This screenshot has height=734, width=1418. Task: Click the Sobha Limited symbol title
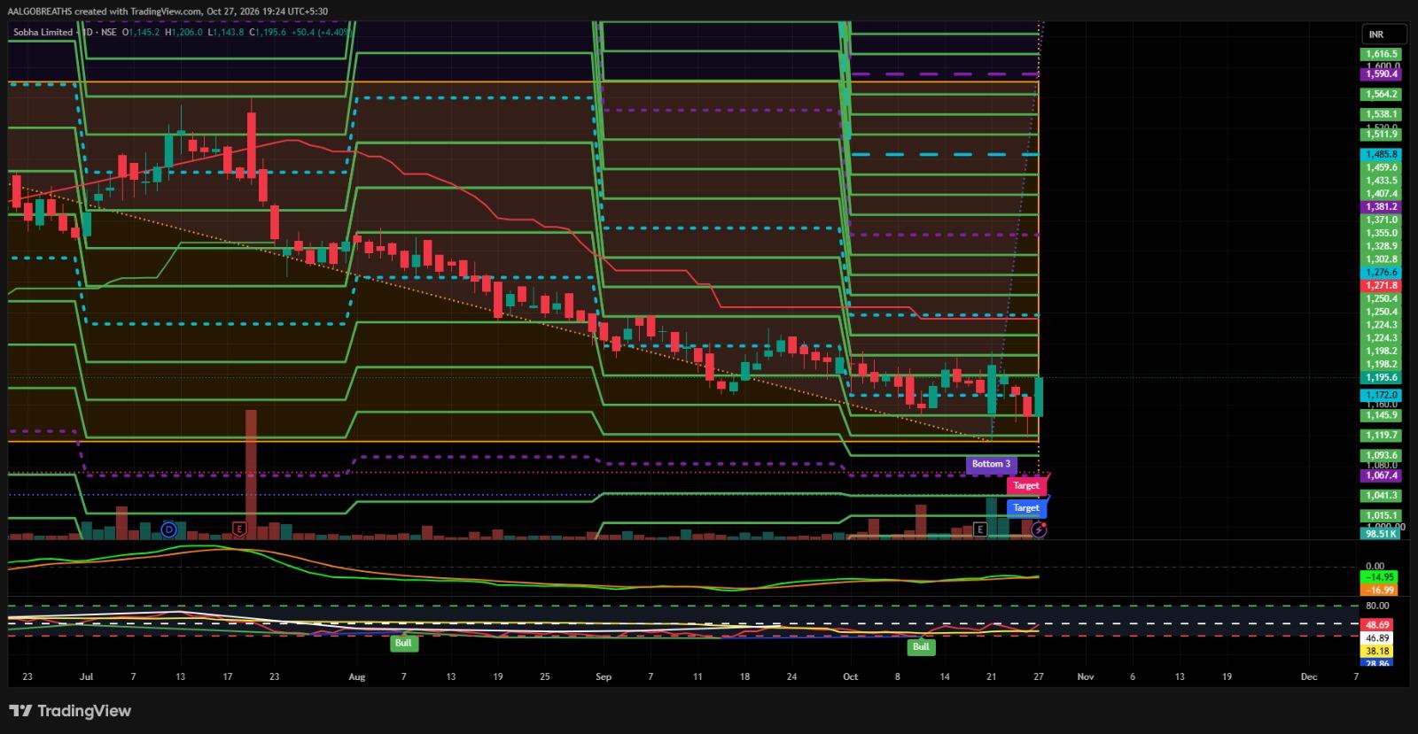click(x=43, y=32)
